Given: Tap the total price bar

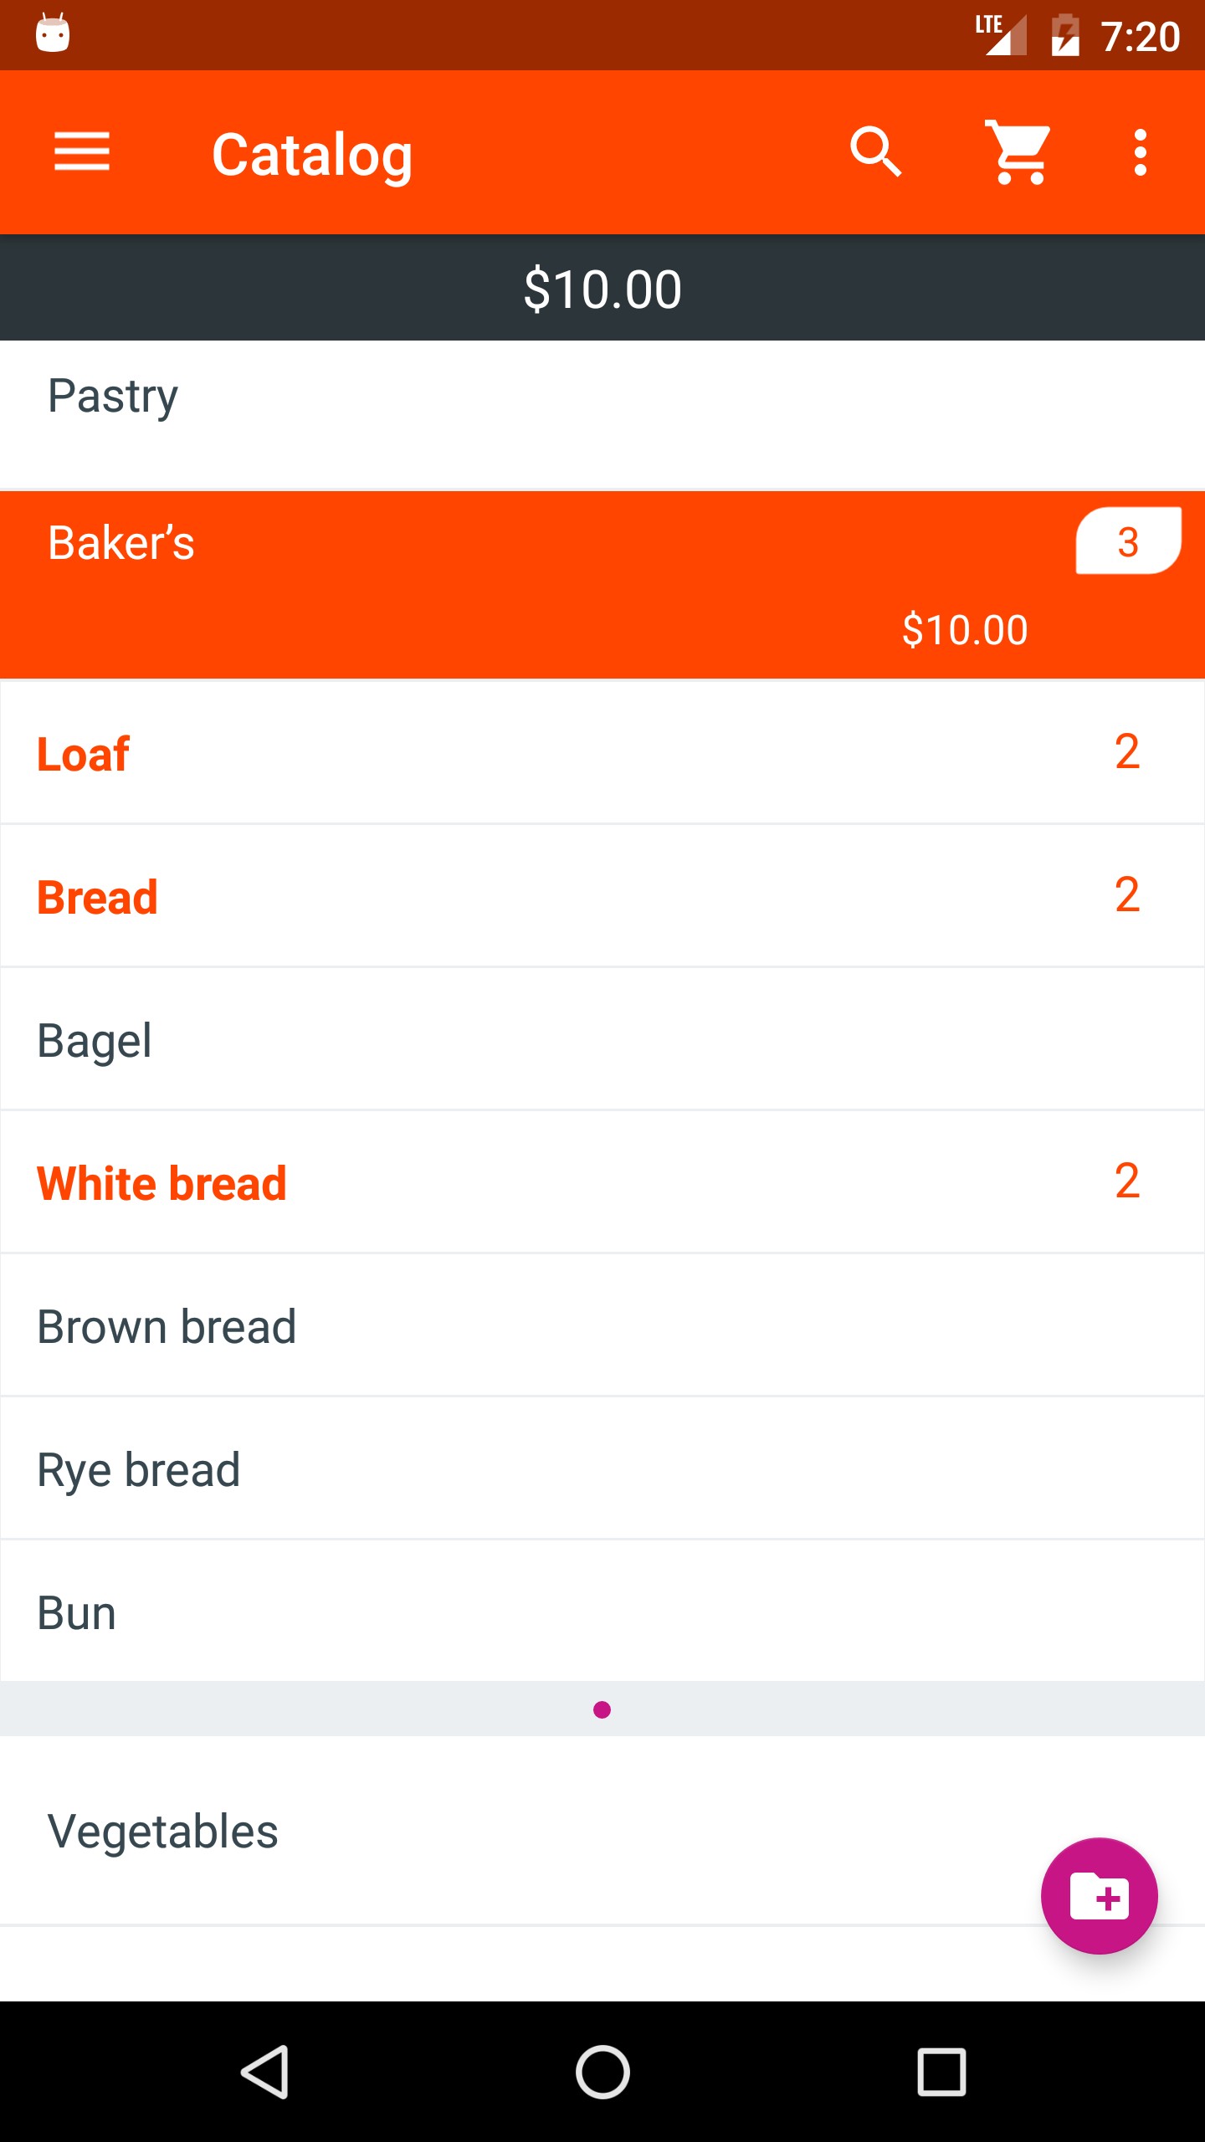Looking at the screenshot, I should [x=602, y=289].
